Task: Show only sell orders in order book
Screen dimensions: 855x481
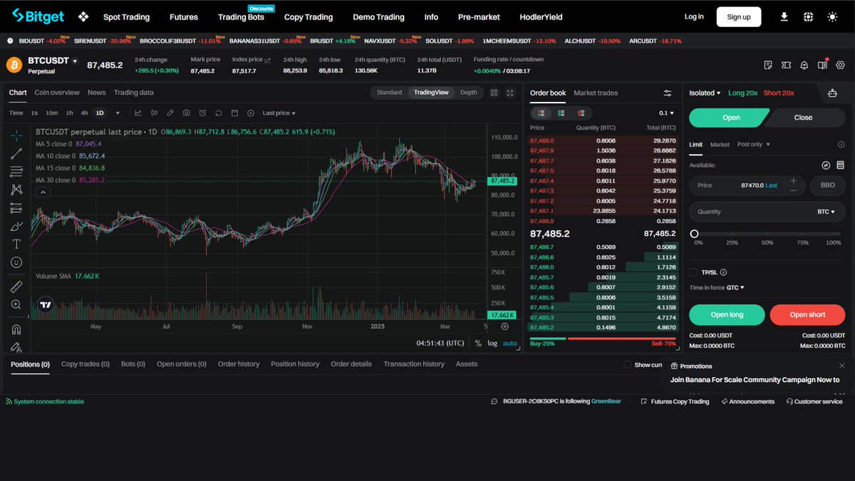Action: (x=582, y=113)
